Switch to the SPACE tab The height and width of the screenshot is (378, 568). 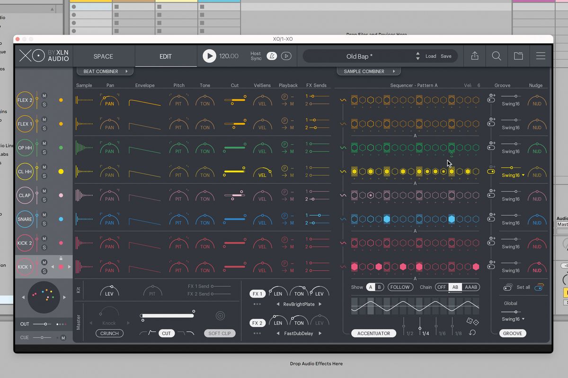pyautogui.click(x=103, y=56)
